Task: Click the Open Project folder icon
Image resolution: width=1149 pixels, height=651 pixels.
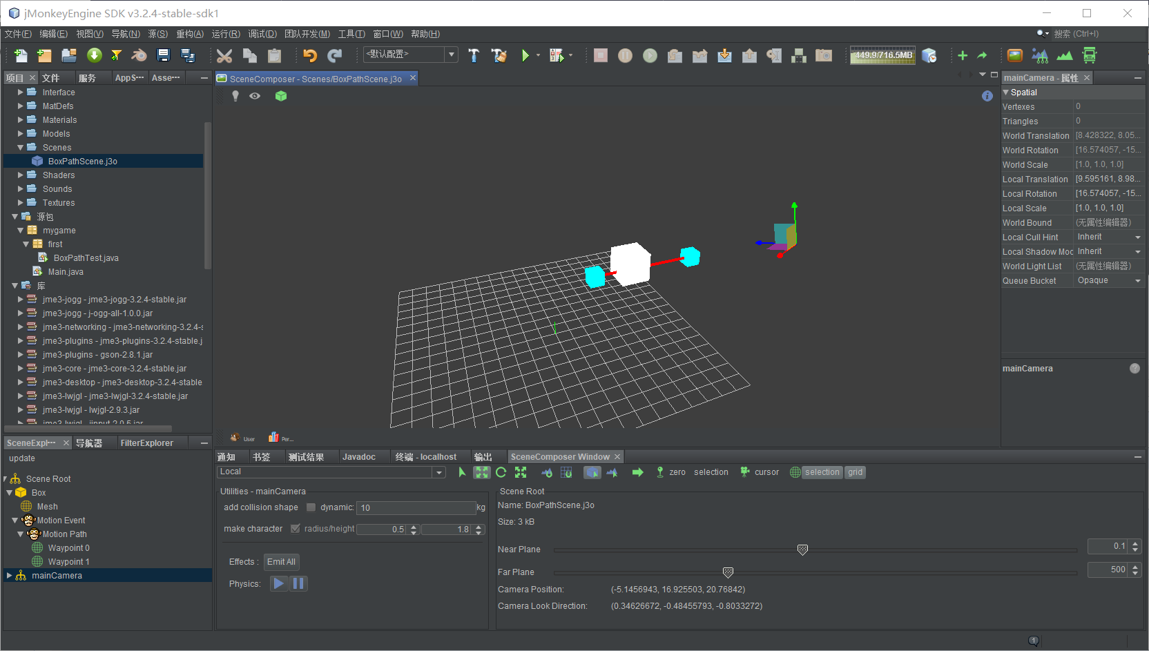Action: click(x=69, y=55)
